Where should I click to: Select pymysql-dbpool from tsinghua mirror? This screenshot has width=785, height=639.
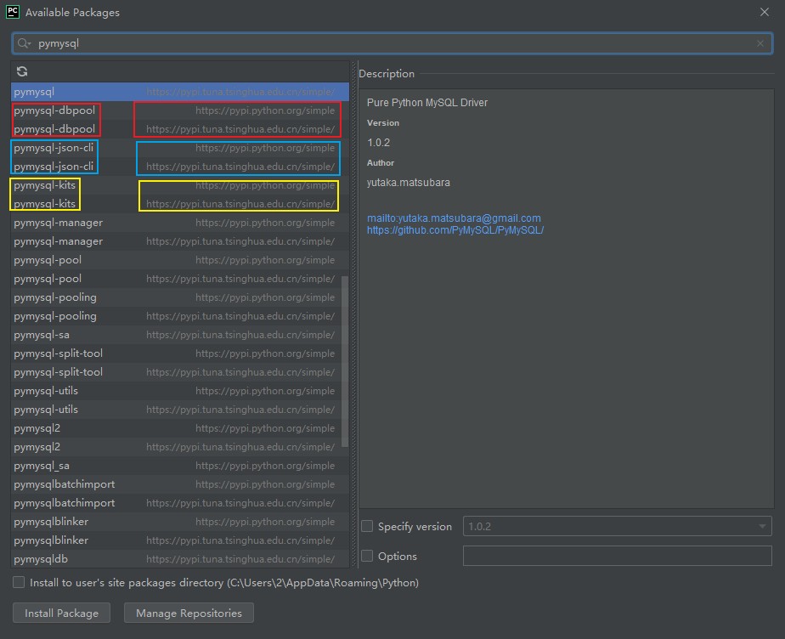pyautogui.click(x=180, y=129)
